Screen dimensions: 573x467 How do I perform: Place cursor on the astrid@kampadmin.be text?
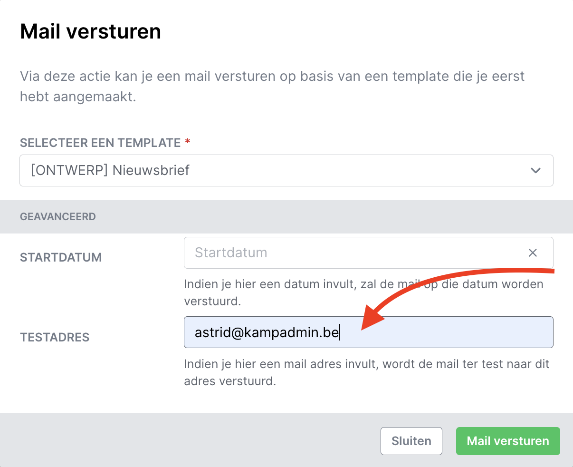(x=267, y=332)
